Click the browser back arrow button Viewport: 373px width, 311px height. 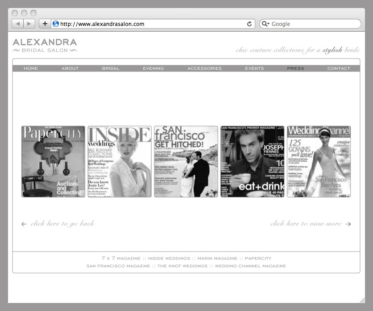17,24
